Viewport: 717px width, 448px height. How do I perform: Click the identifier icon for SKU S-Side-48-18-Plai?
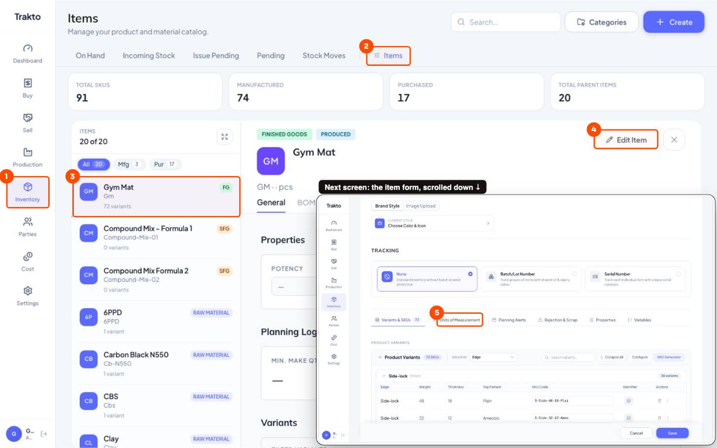628,401
